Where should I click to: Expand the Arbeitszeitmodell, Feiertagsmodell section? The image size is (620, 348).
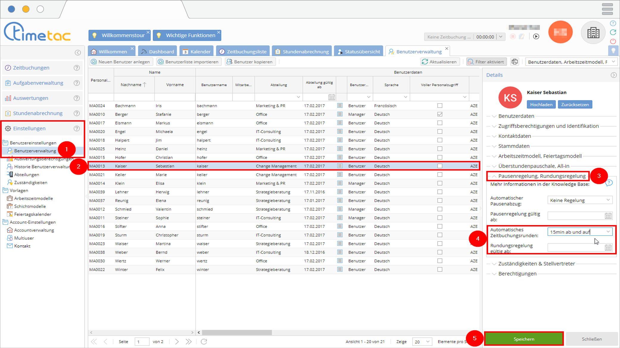click(540, 156)
